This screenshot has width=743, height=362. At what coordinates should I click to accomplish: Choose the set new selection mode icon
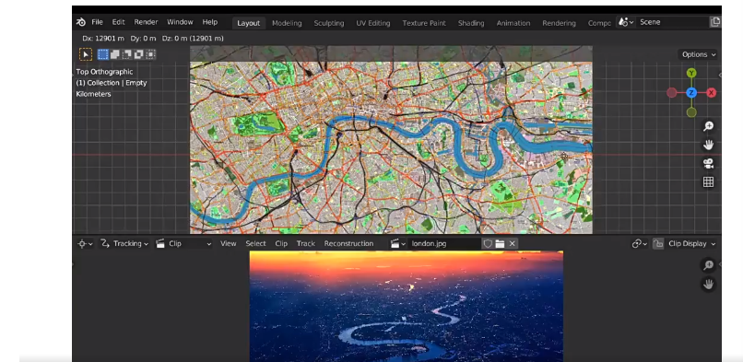pyautogui.click(x=103, y=54)
